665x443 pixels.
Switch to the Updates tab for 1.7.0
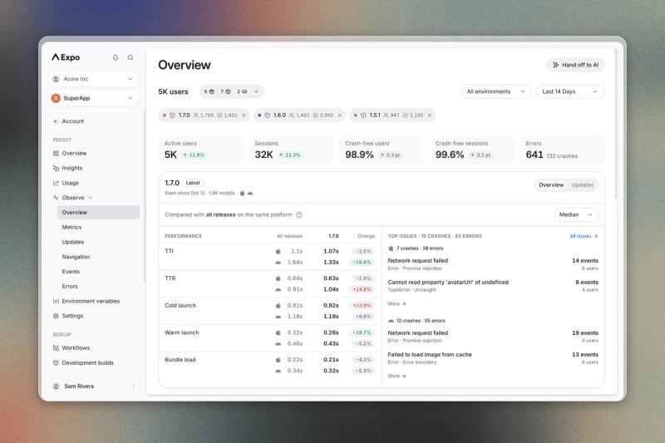point(583,185)
